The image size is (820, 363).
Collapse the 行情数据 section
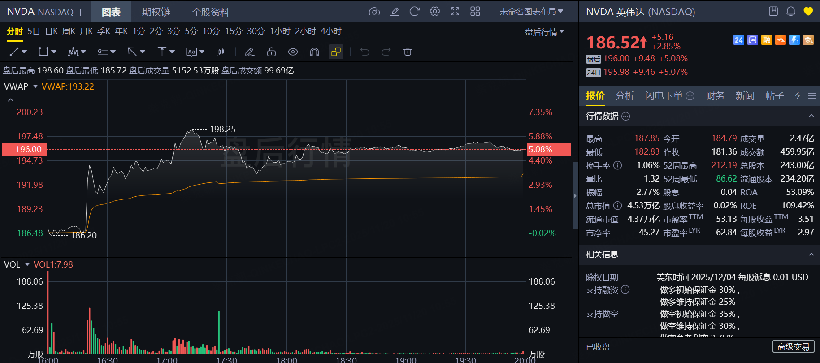(811, 116)
